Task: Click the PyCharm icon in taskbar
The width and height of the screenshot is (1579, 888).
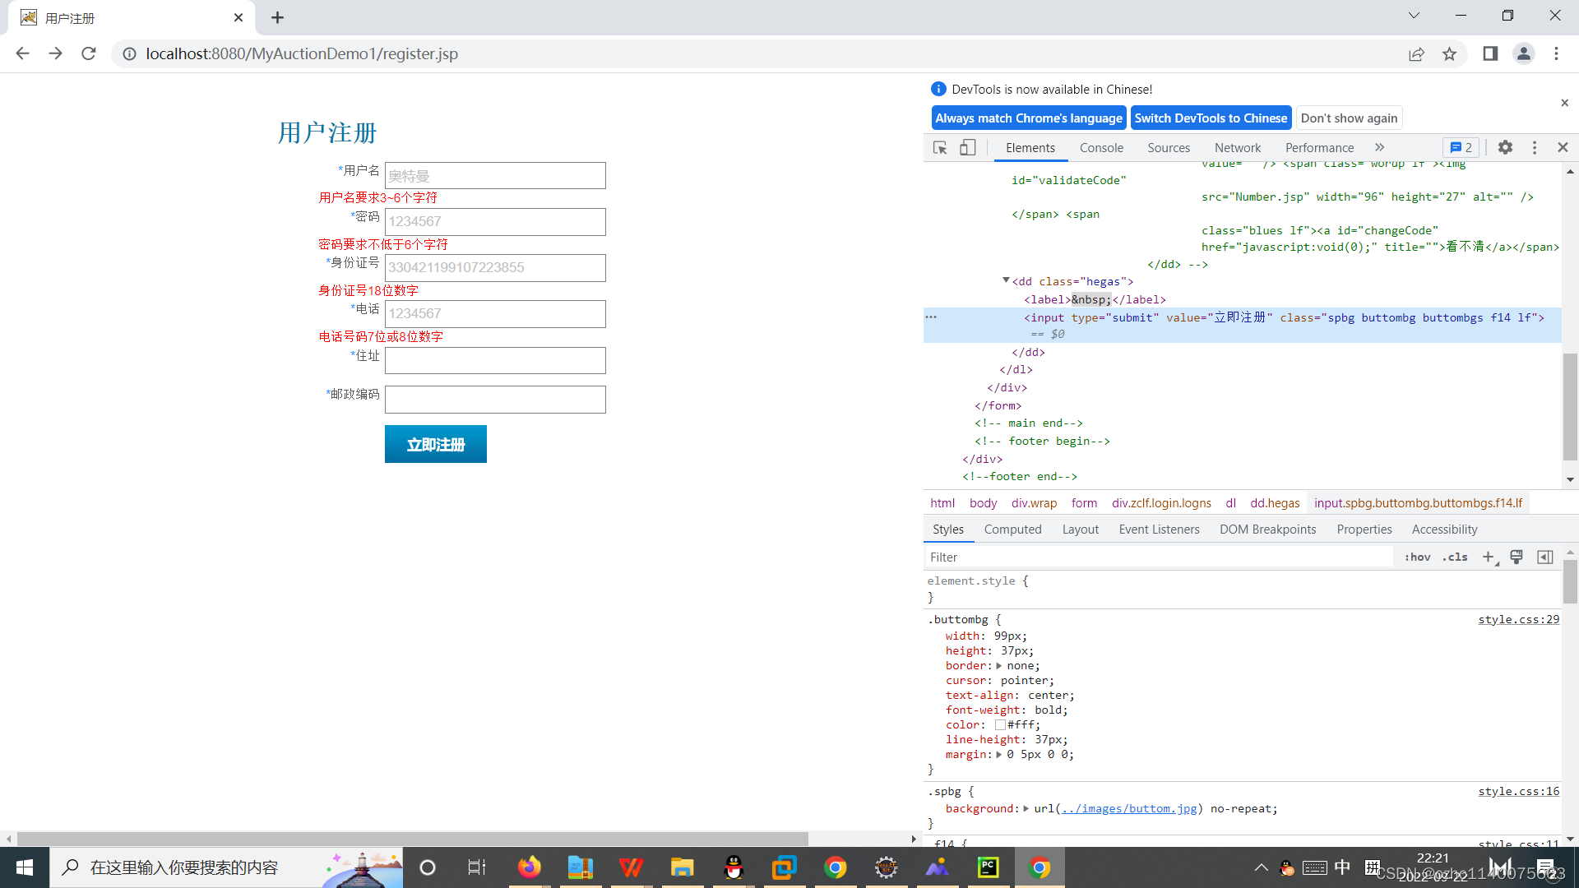Action: tap(988, 867)
